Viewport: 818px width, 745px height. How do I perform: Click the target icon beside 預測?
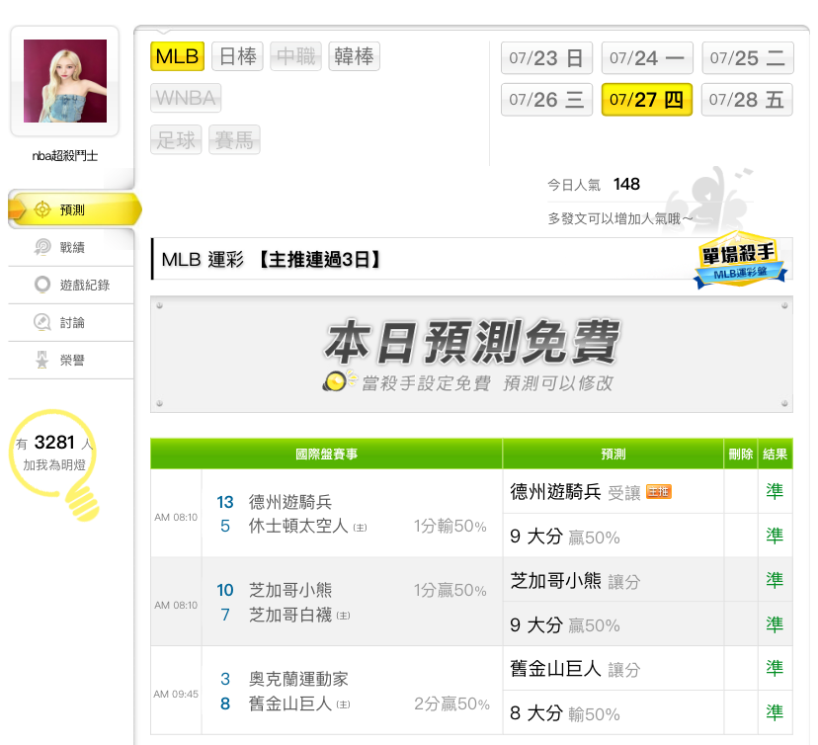pyautogui.click(x=42, y=209)
